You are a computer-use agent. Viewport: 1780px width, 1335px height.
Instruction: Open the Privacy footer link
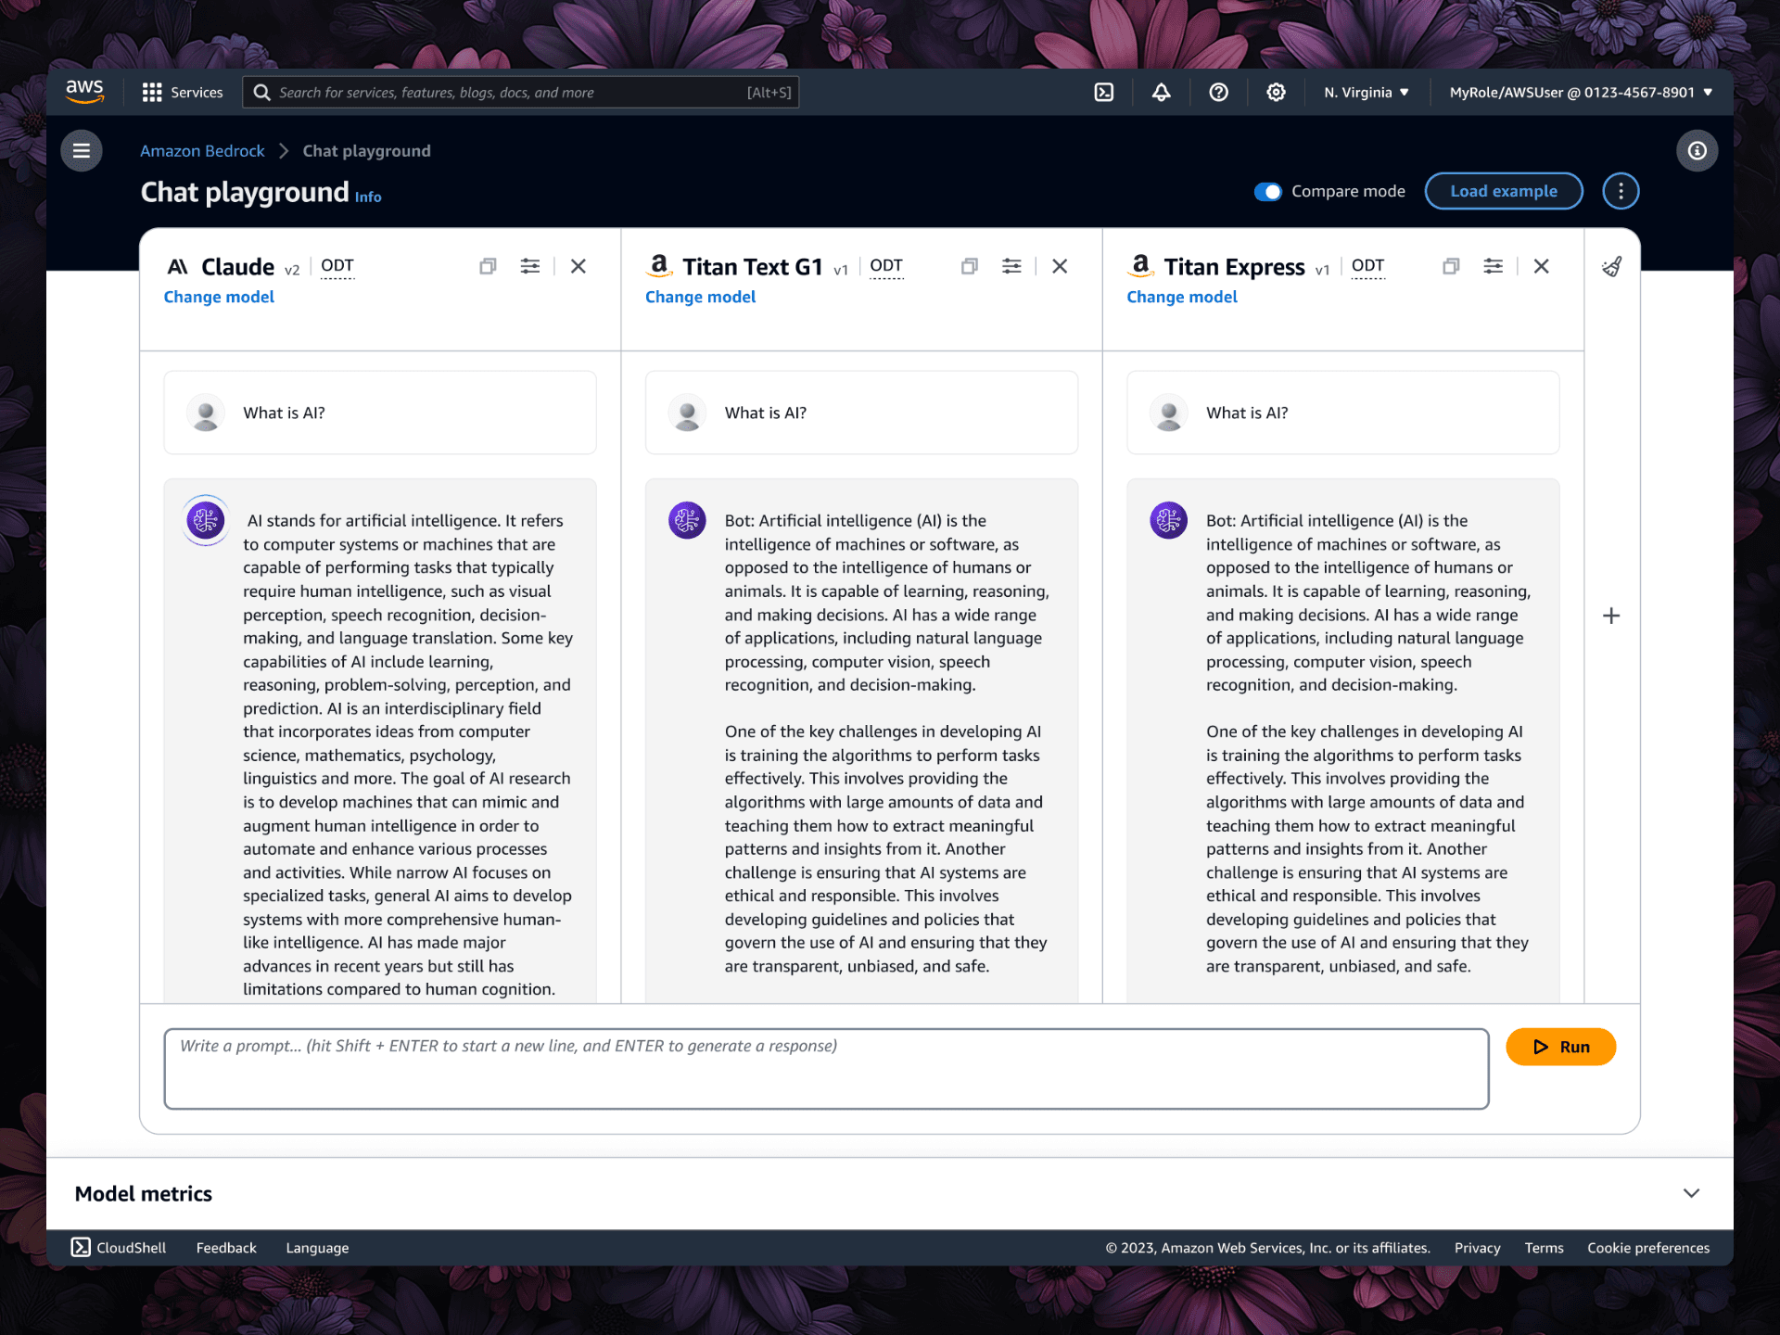tap(1477, 1248)
